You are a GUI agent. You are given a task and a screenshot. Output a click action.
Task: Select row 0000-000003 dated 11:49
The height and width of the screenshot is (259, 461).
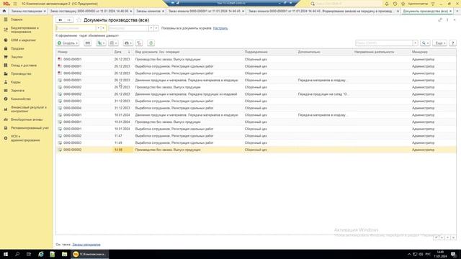[256, 142]
